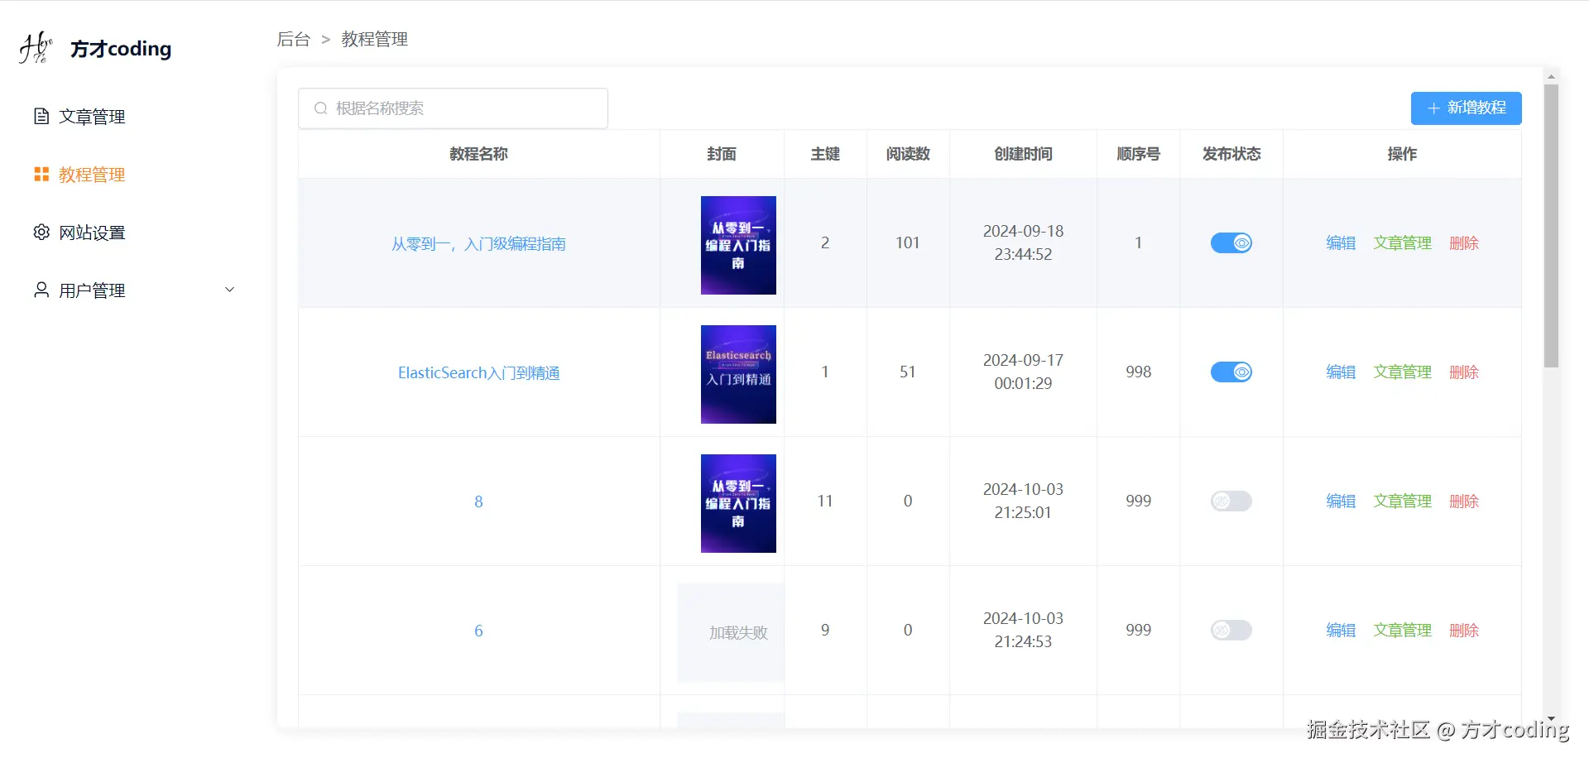The height and width of the screenshot is (763, 1589).
Task: Click creation time 2024-10-03 21:24:53
Action: pos(1023,631)
